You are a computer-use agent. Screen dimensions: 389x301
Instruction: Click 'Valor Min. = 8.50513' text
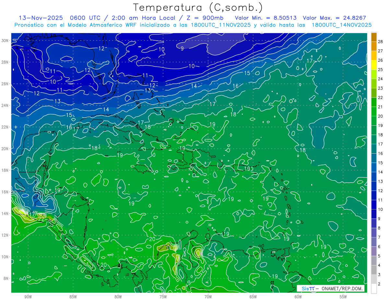tap(266, 18)
